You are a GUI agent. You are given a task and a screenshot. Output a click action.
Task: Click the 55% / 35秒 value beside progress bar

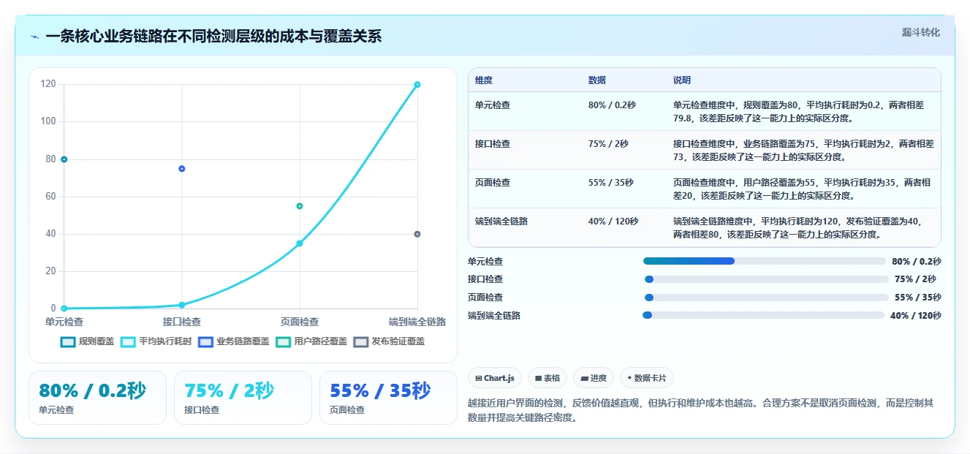(x=917, y=298)
